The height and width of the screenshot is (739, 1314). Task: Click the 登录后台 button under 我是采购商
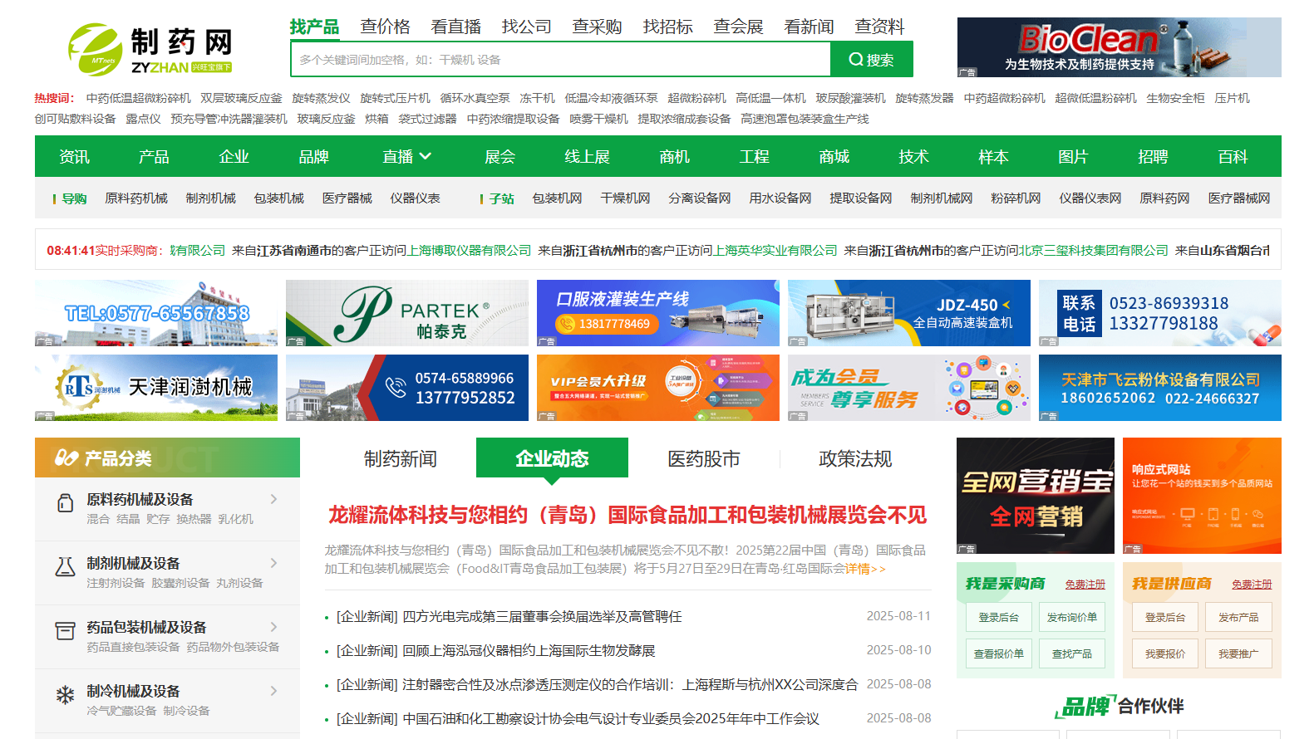998,617
